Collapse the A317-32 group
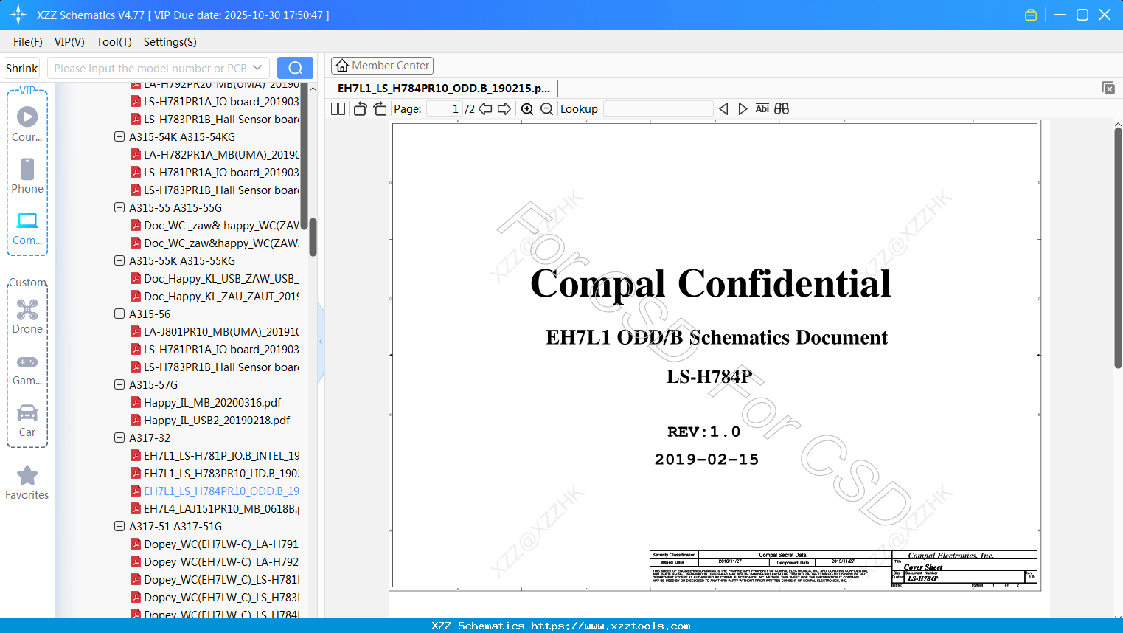1123x633 pixels. 119,437
